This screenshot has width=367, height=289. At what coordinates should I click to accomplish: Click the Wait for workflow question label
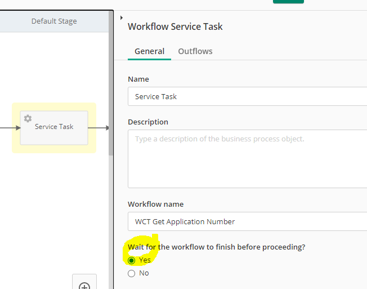coord(217,247)
